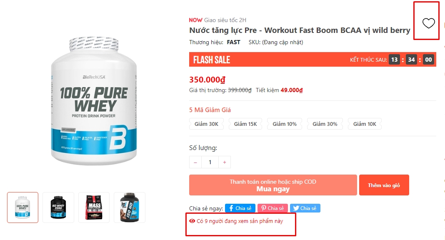Click the Facebook share icon
The image size is (445, 240).
pyautogui.click(x=231, y=208)
